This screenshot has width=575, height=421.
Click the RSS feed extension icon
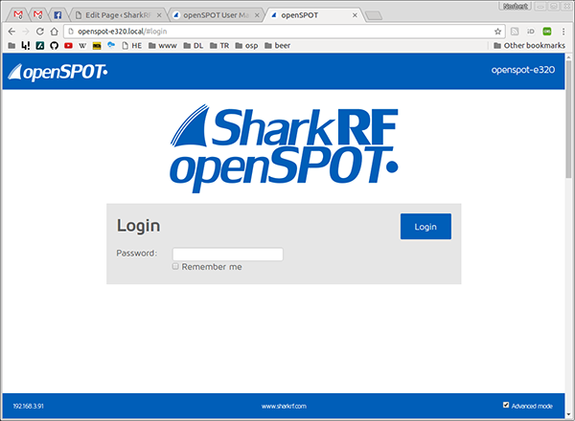coord(515,32)
